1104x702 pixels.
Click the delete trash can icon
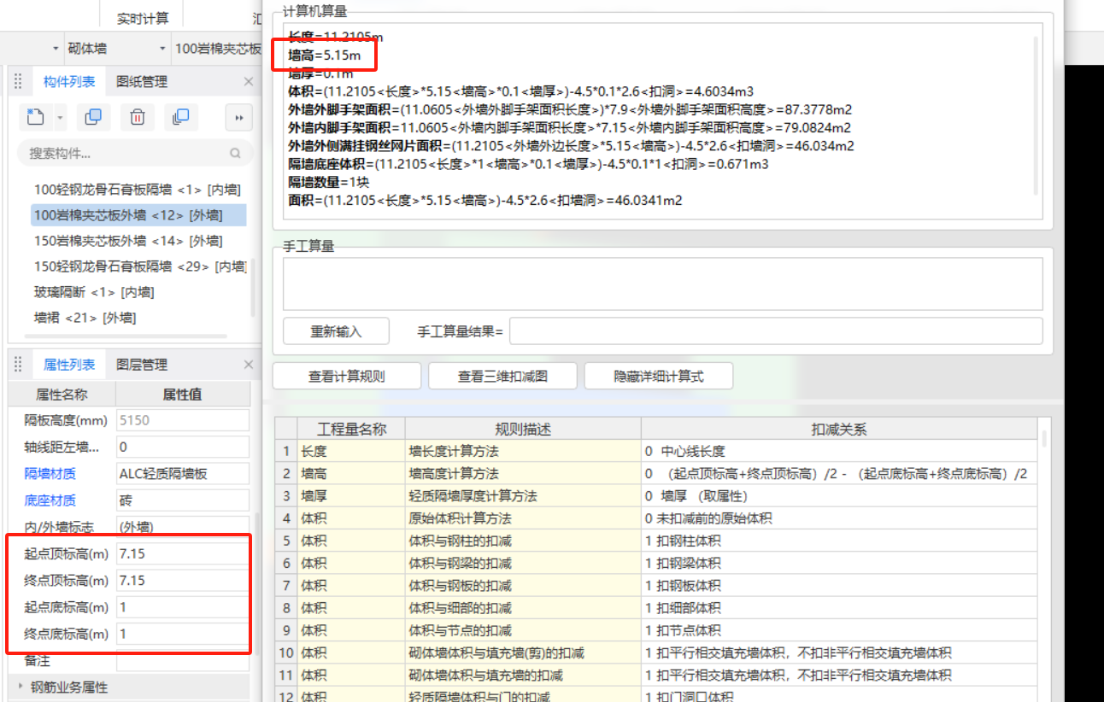coord(138,117)
